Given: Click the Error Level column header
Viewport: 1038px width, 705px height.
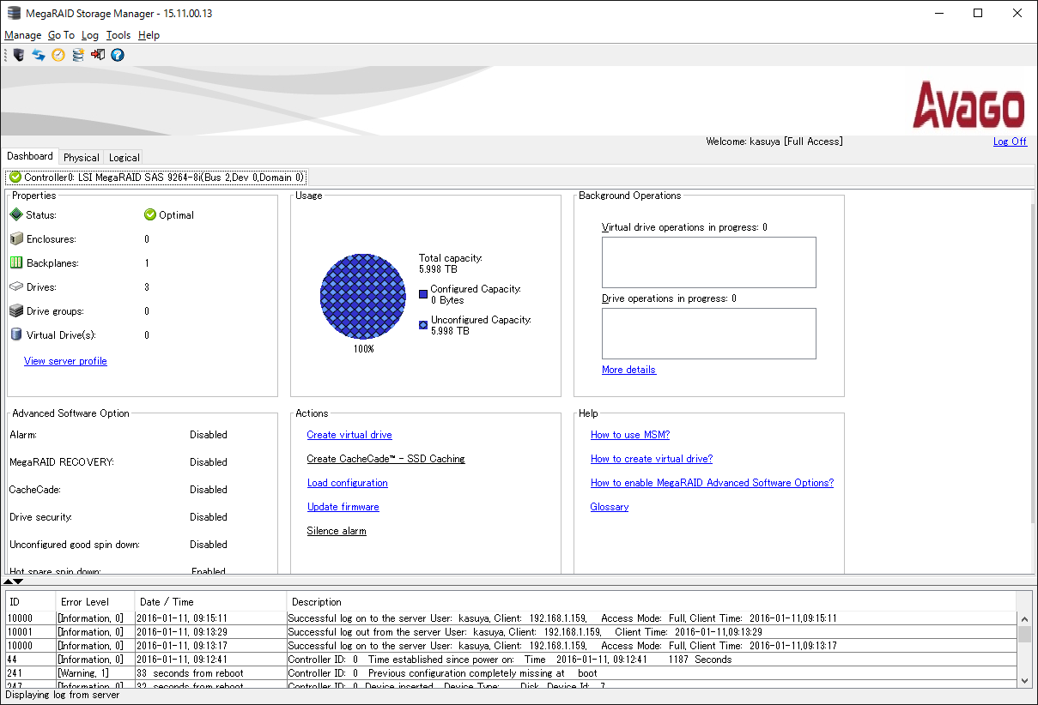Looking at the screenshot, I should coord(95,602).
